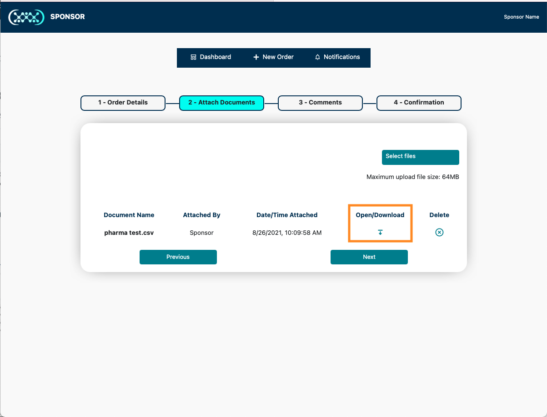
Task: Delete pharma test.csv with the circled X icon
Action: pos(439,233)
